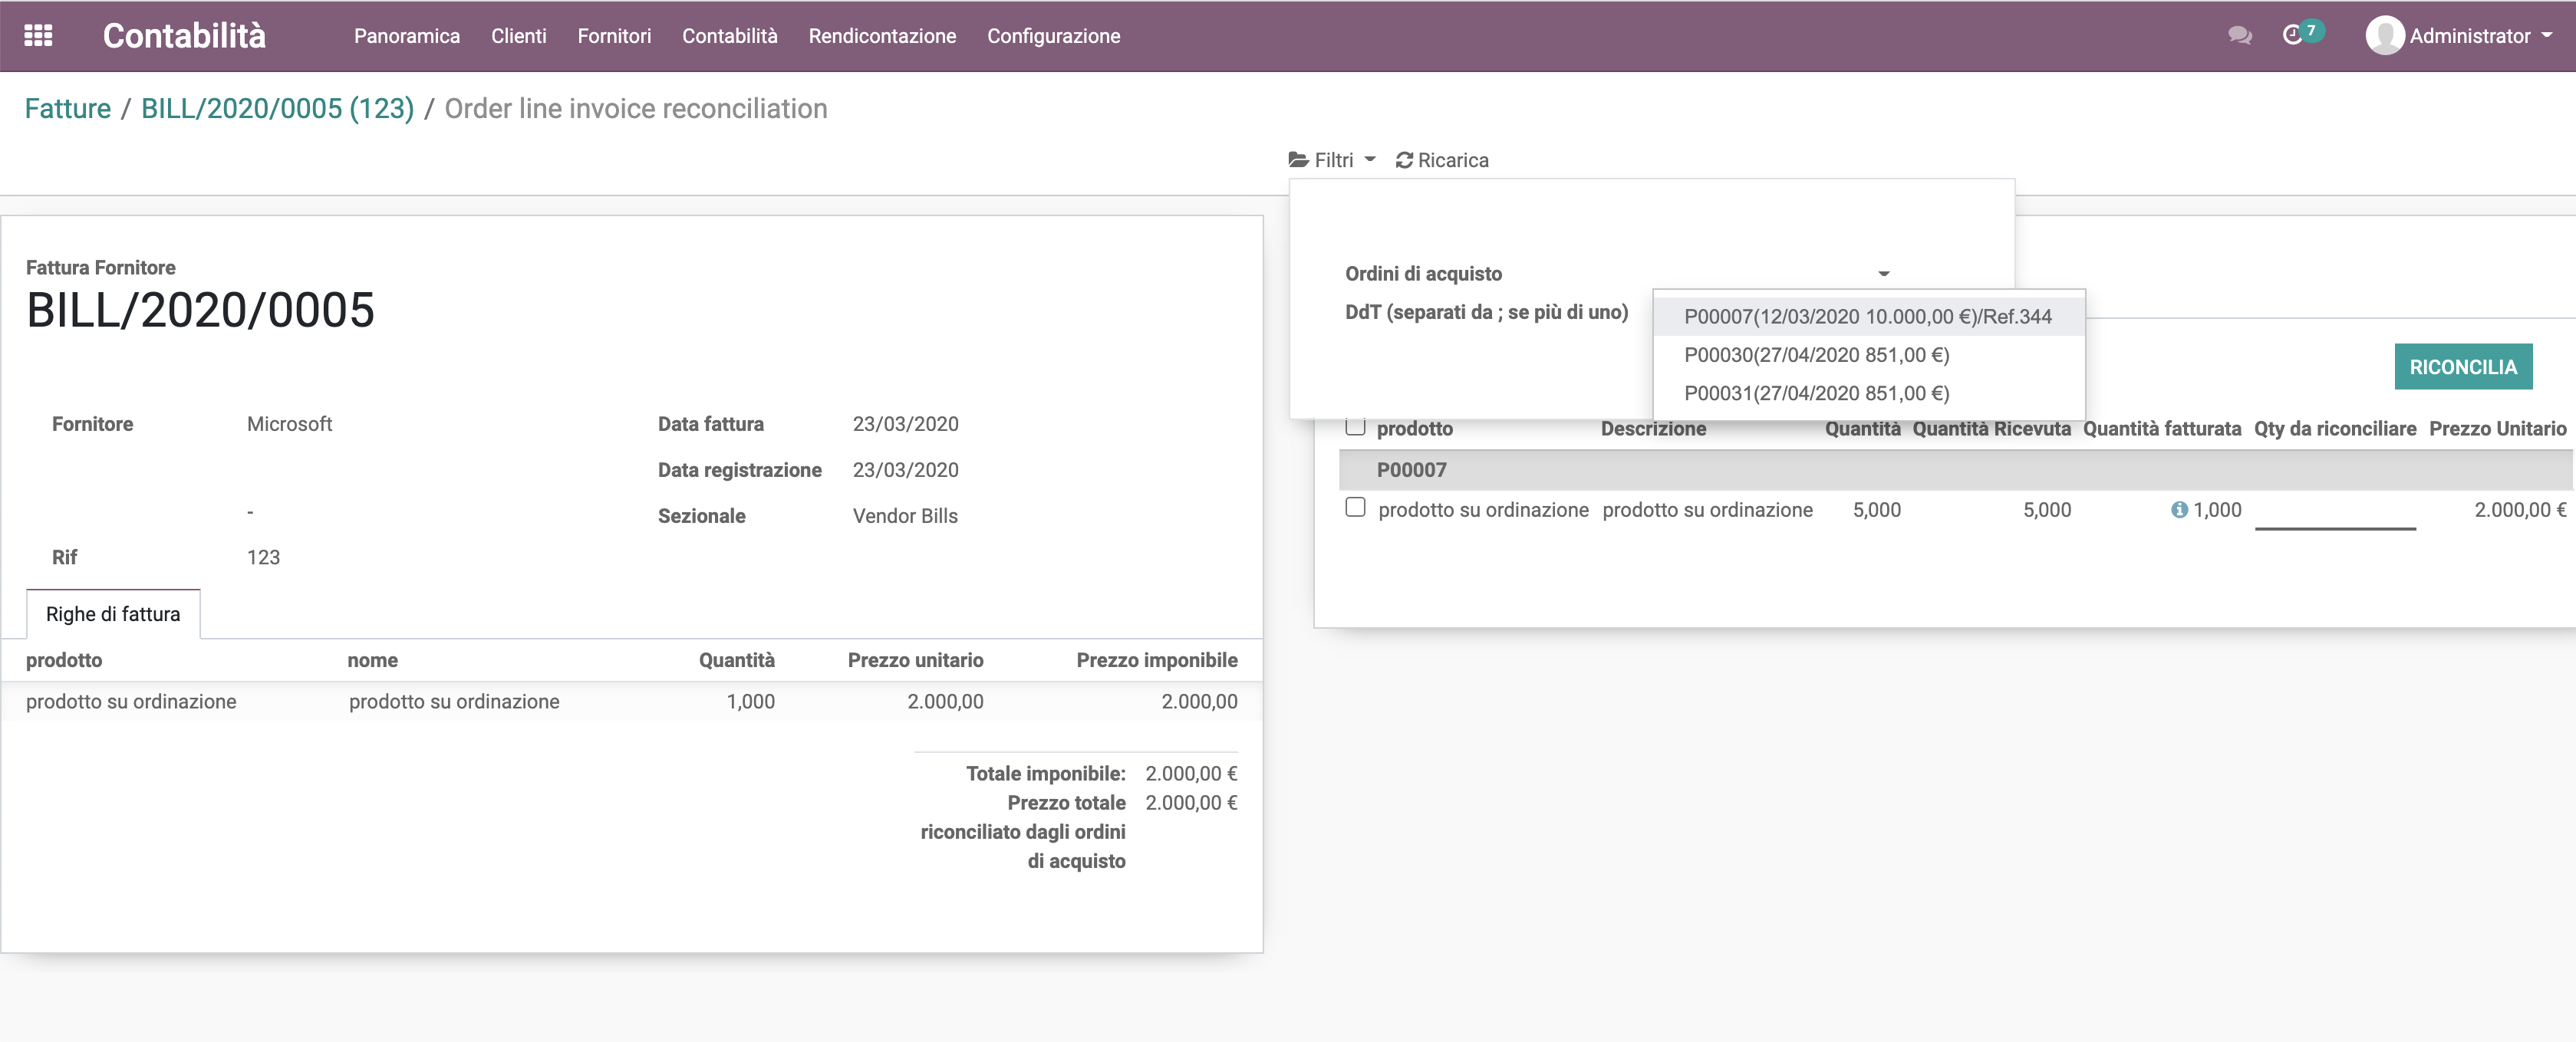The height and width of the screenshot is (1042, 2576).
Task: Click the Administrator avatar picture
Action: click(x=2385, y=36)
